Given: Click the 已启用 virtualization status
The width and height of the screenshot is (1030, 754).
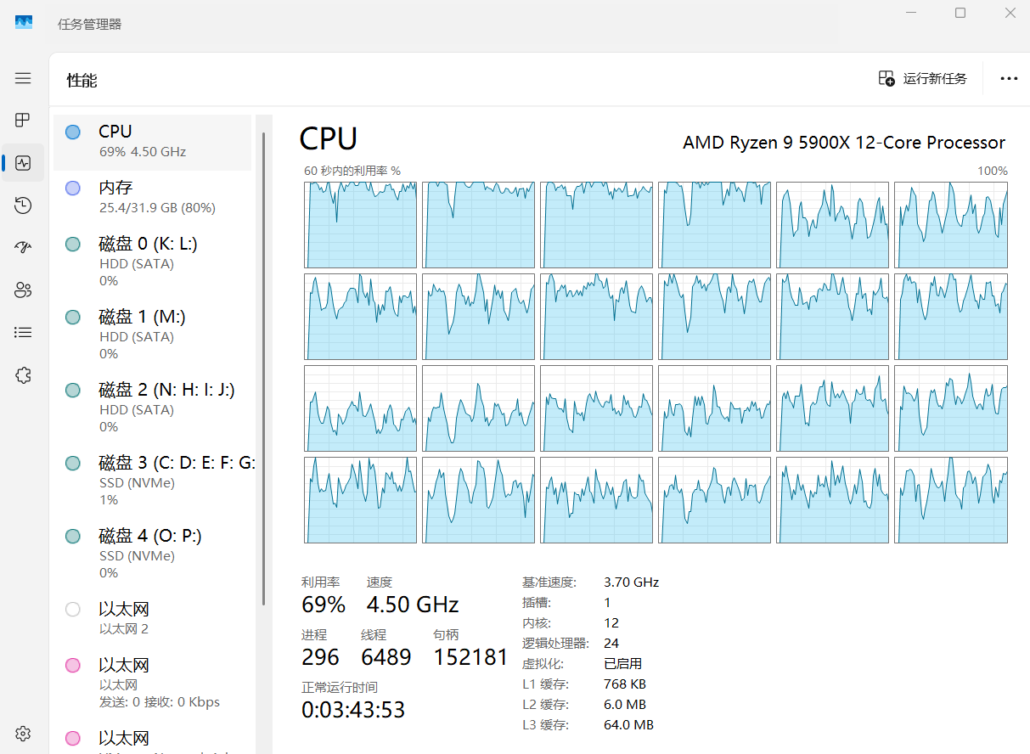Looking at the screenshot, I should [x=622, y=664].
